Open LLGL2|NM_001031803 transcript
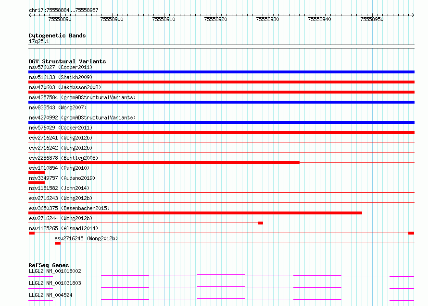Screen dimensions: 428x306 [x=55, y=283]
